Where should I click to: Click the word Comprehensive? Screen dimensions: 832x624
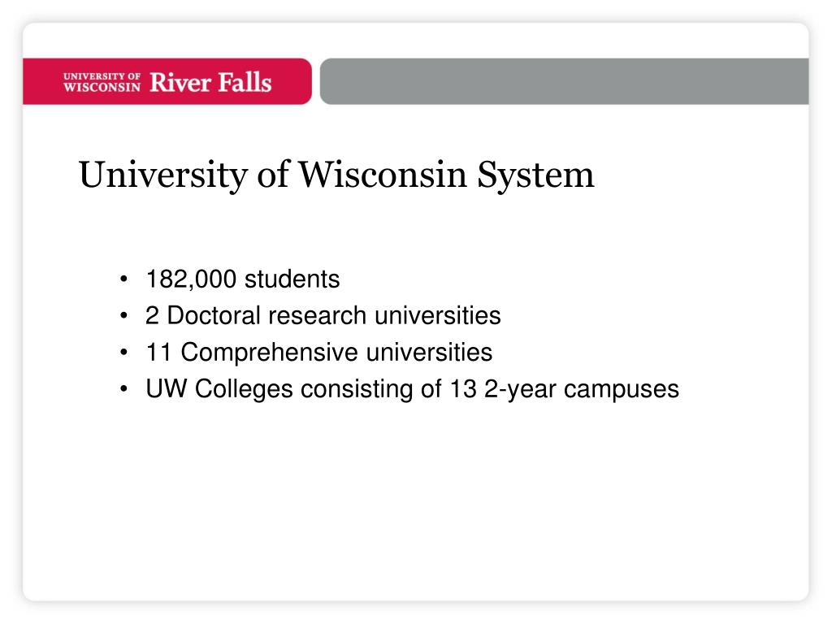(x=270, y=353)
